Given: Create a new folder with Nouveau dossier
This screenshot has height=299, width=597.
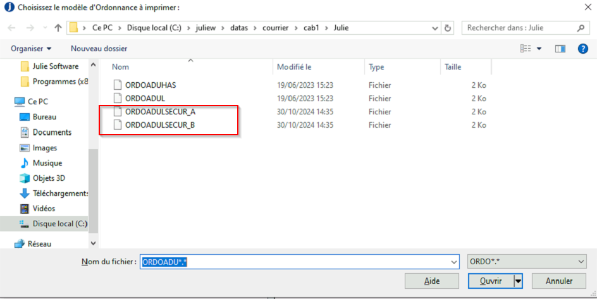Looking at the screenshot, I should (99, 49).
